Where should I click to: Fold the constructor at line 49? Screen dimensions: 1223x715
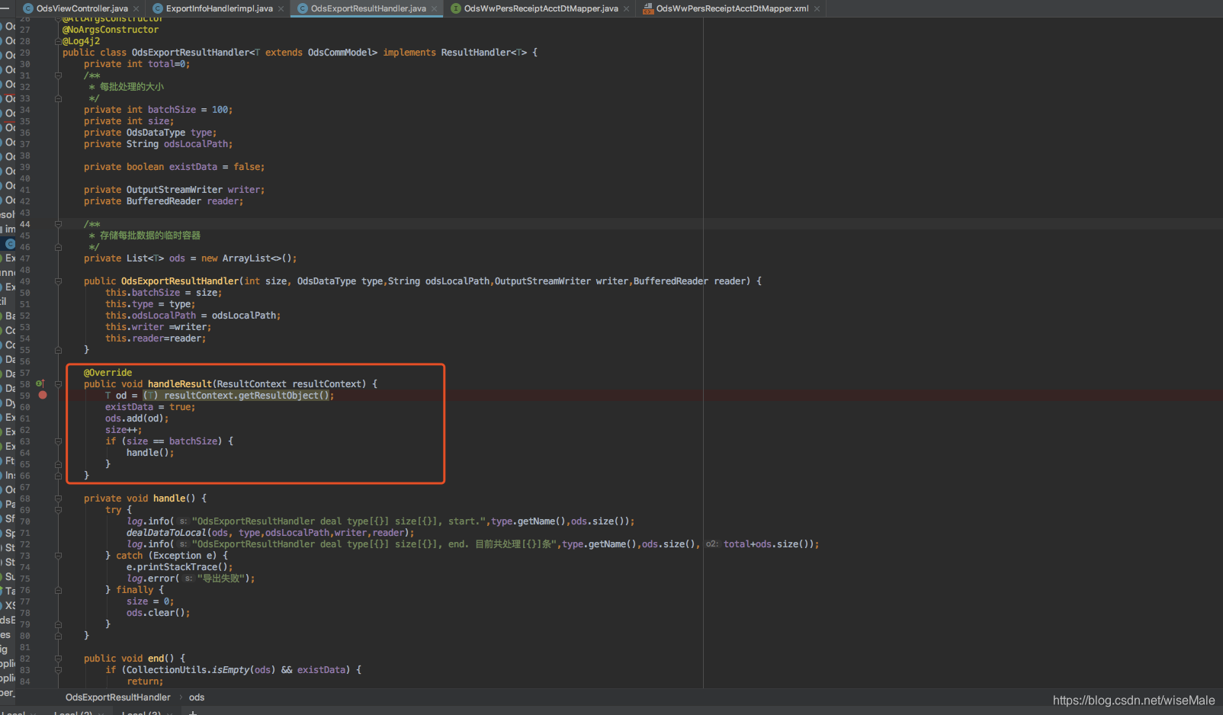coord(58,281)
